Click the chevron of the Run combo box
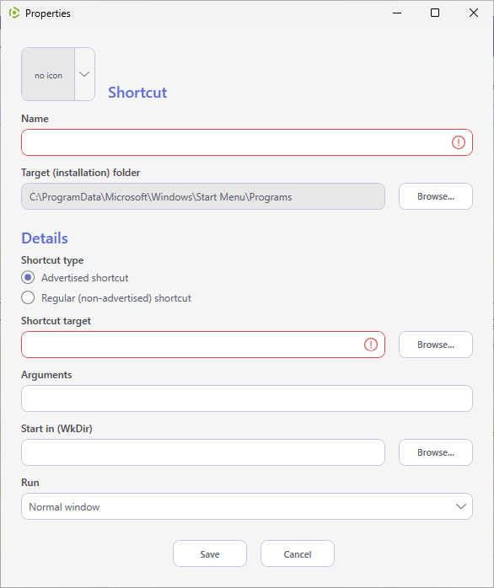 click(460, 506)
